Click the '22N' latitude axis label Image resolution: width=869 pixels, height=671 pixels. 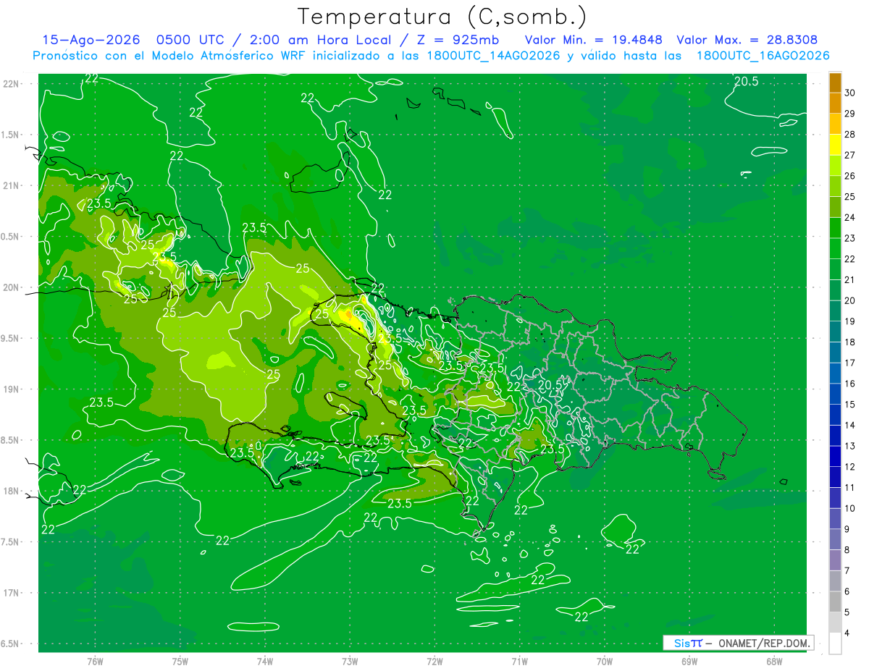click(12, 84)
